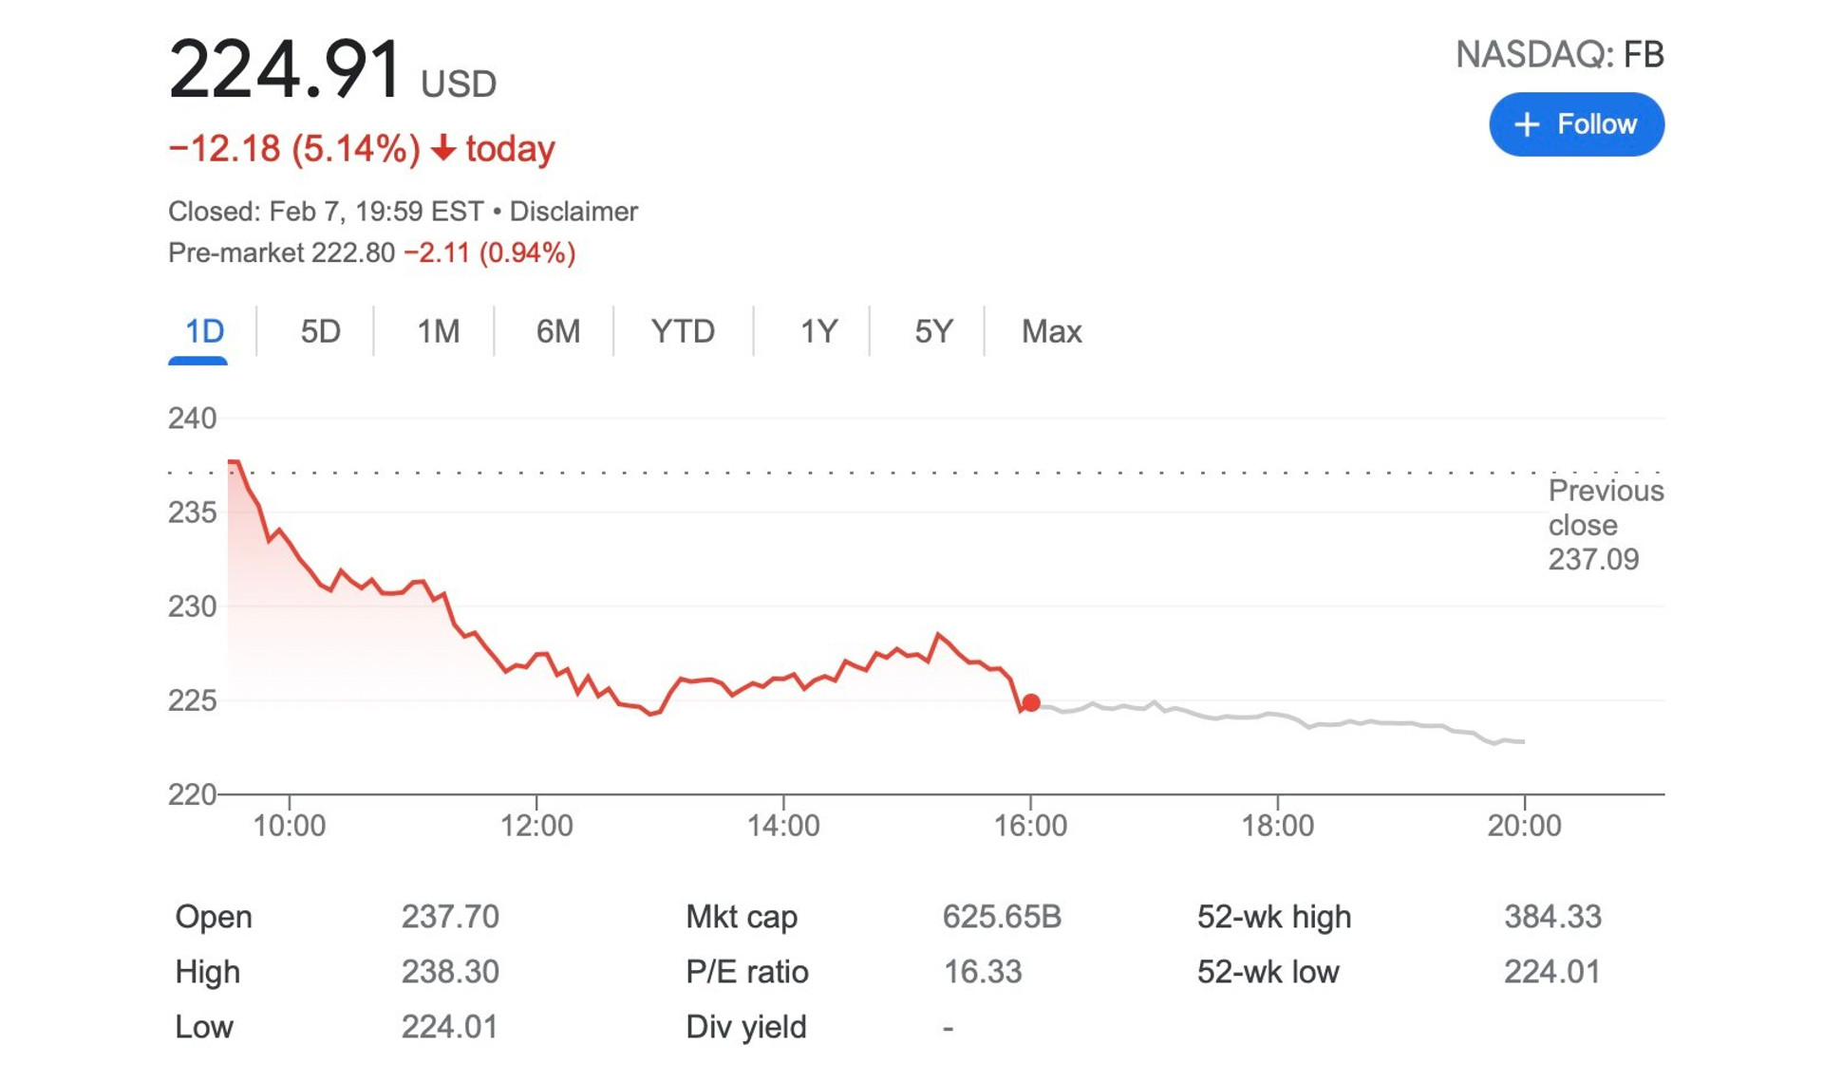This screenshot has width=1823, height=1081.
Task: Click the 12:00 time axis label
Action: pyautogui.click(x=536, y=825)
